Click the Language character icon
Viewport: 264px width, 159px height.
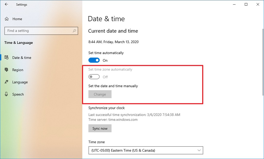tap(7, 82)
